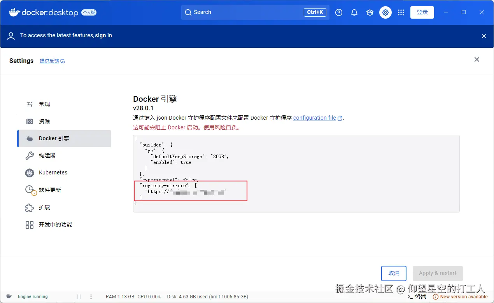This screenshot has height=303, width=494.
Task: Select the 构建器 settings tab
Action: [64, 155]
